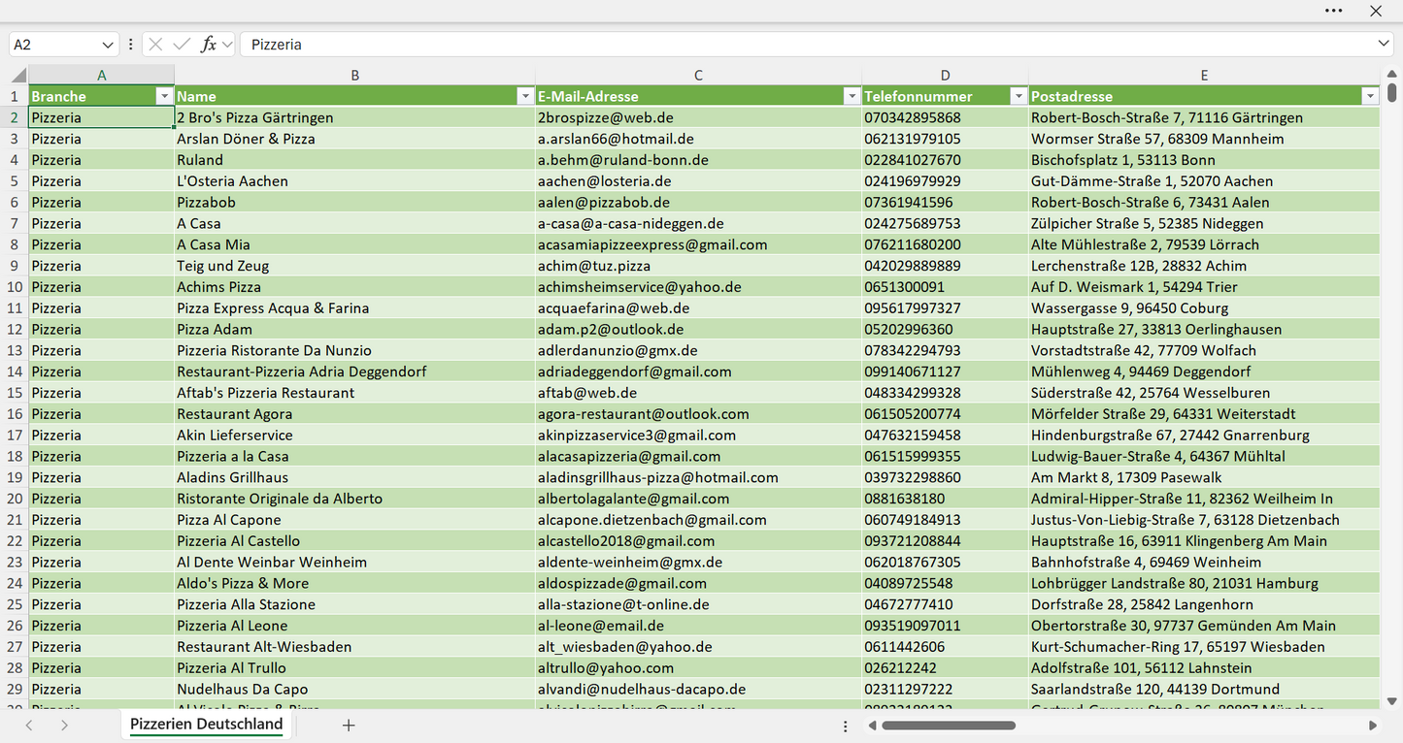Select column C header

point(698,75)
